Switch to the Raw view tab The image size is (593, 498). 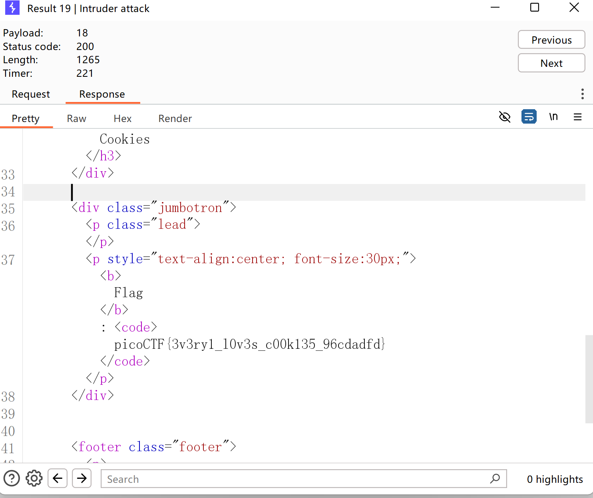point(76,119)
